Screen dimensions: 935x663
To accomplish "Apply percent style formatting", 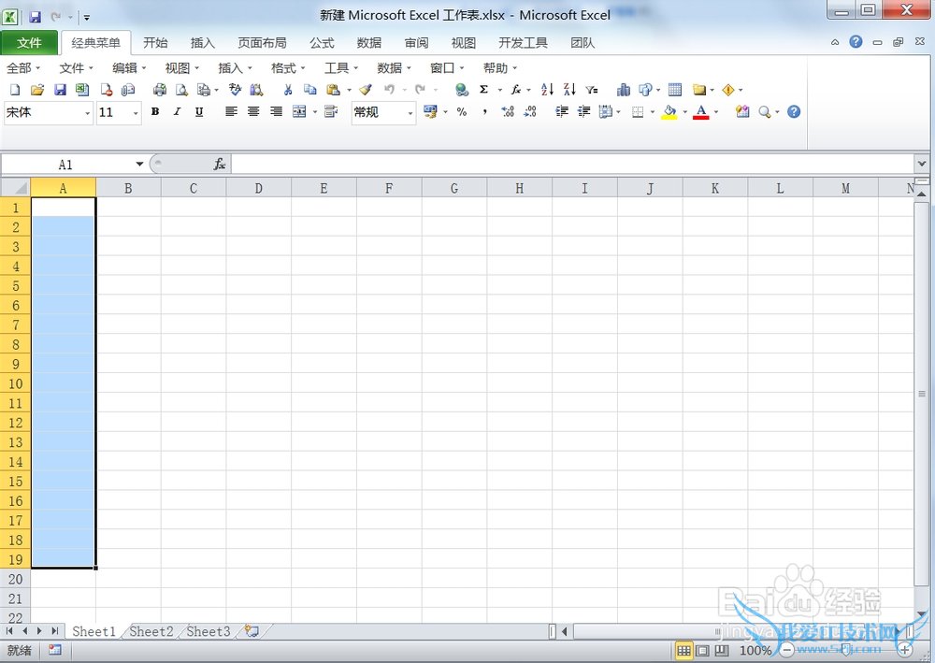I will pyautogui.click(x=462, y=111).
